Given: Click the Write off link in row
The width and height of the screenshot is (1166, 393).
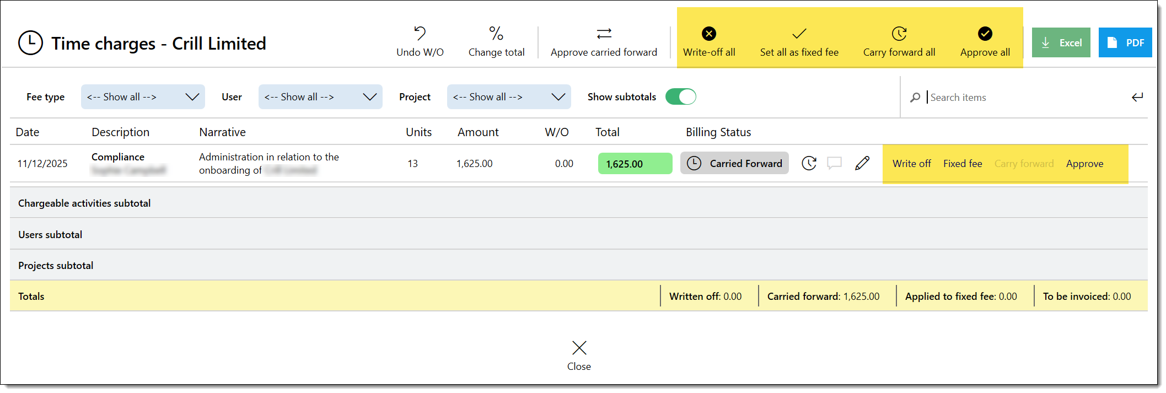Looking at the screenshot, I should [x=911, y=164].
